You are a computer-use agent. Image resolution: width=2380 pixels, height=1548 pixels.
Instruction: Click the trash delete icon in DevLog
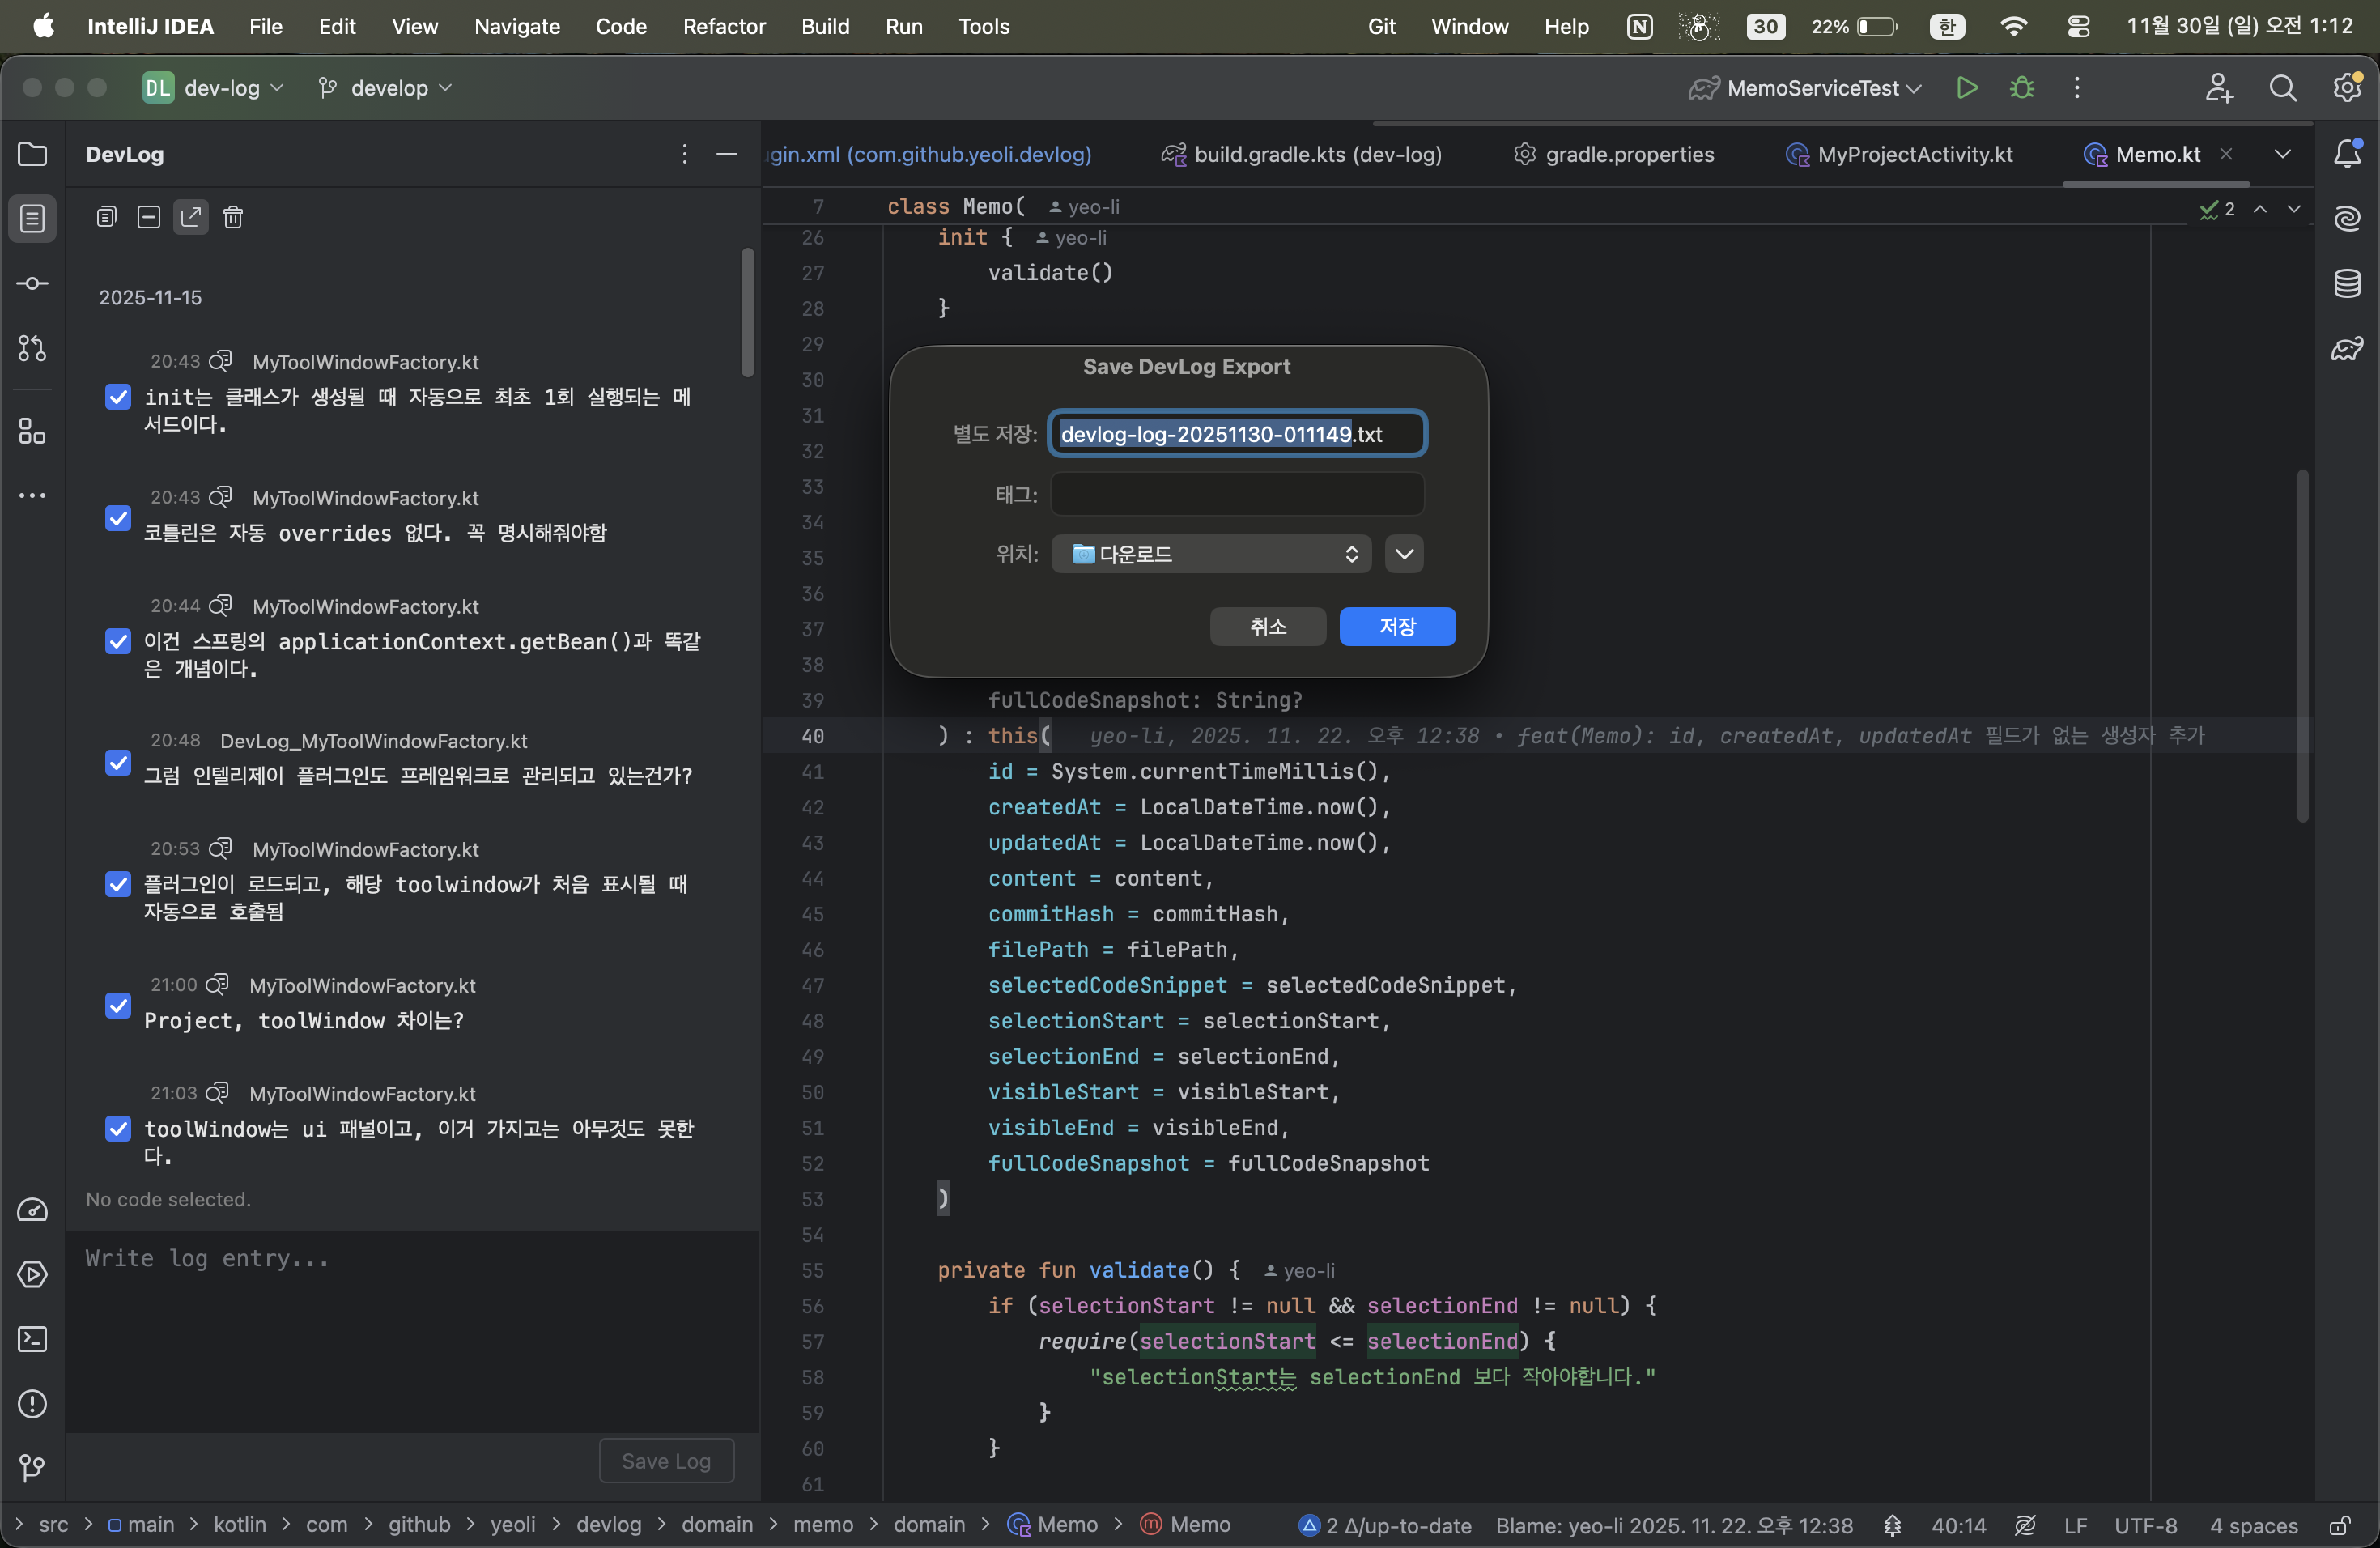pos(233,217)
